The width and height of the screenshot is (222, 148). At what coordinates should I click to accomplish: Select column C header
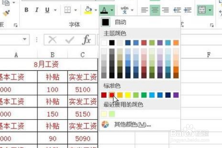pyautogui.click(x=83, y=55)
